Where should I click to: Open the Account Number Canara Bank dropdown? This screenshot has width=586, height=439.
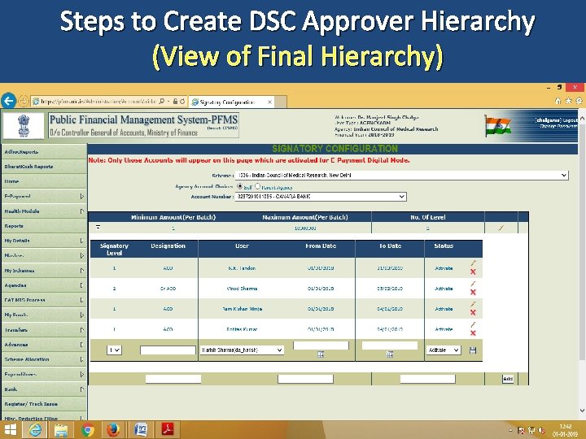coord(321,197)
